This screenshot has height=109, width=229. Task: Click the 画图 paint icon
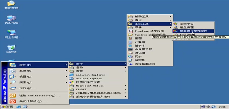pyautogui.click(x=130, y=38)
